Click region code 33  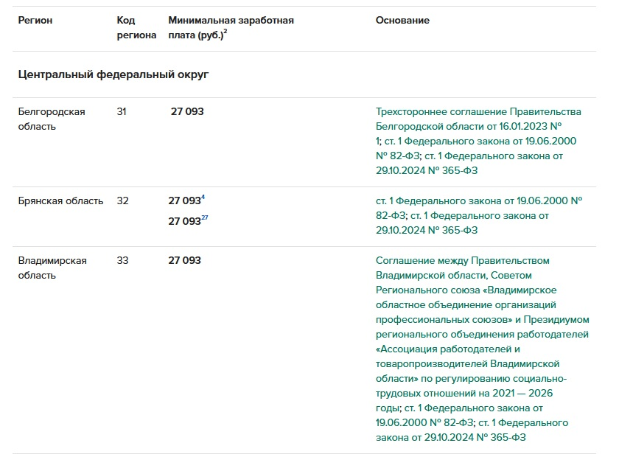point(122,260)
